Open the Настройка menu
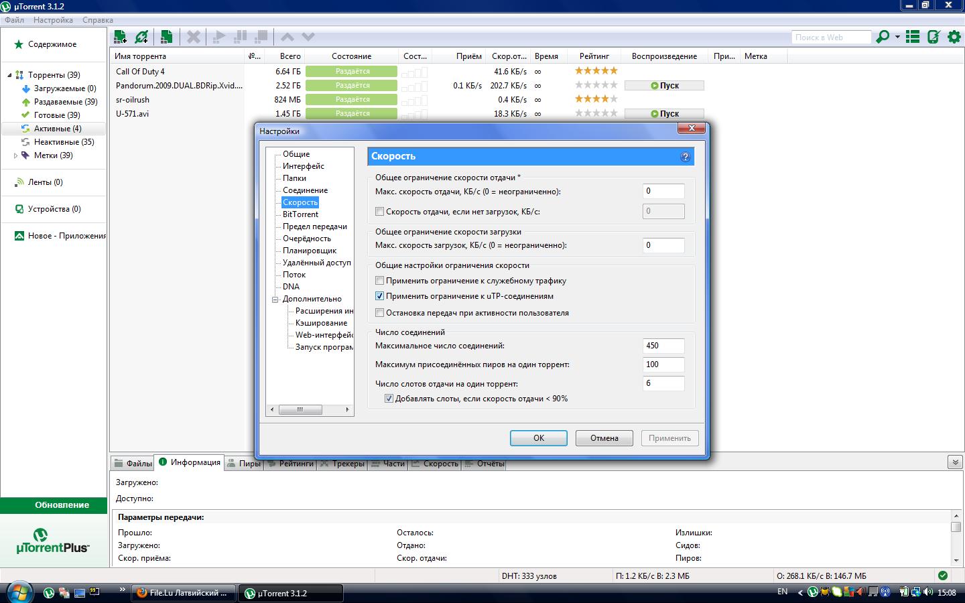Image resolution: width=965 pixels, height=603 pixels. coord(53,20)
